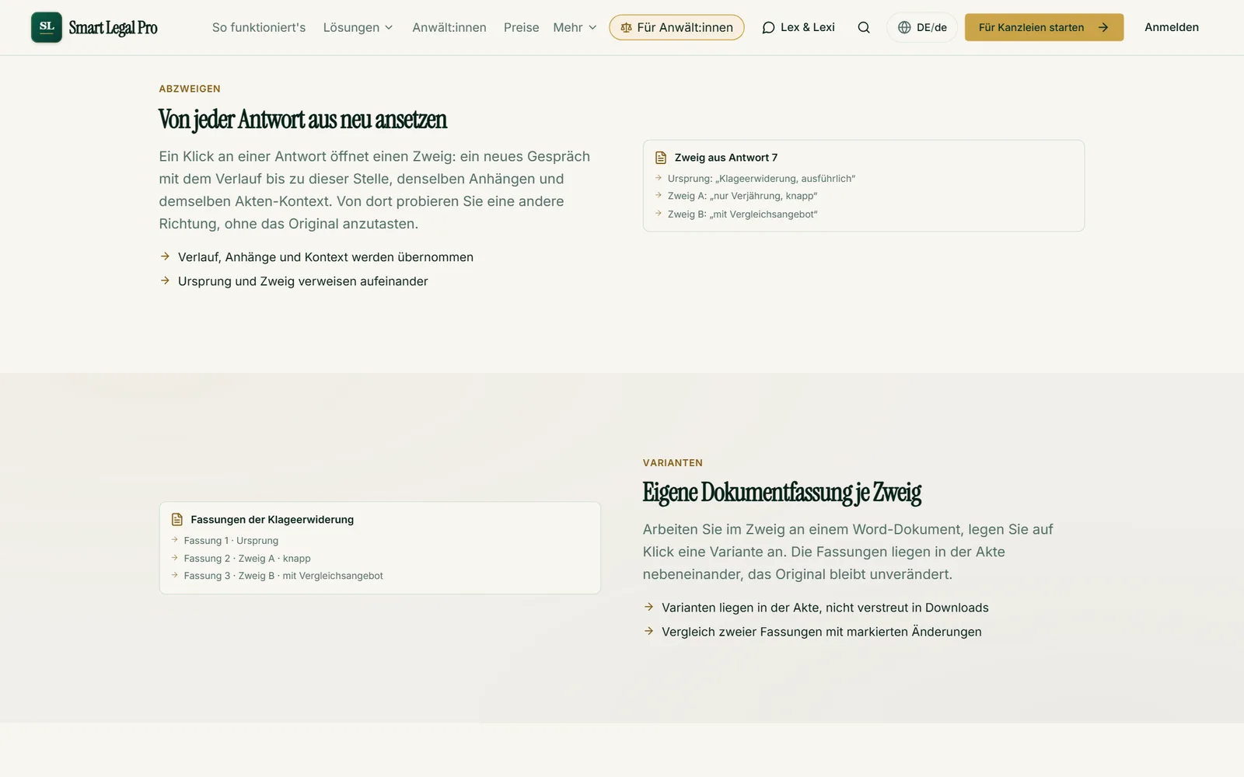Viewport: 1244px width, 777px height.
Task: Click the heading Von jeder Antwort aus neu ansetzen
Action: (x=302, y=120)
